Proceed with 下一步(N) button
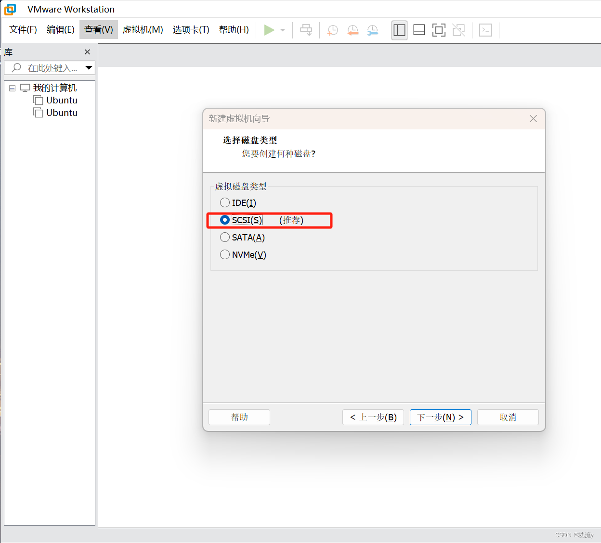The width and height of the screenshot is (601, 543). (x=441, y=417)
